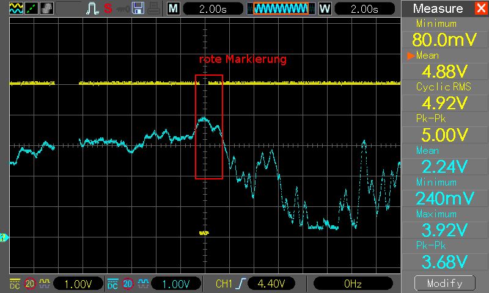Click the cyan CH2 20 MHz bandwidth-limit icon

click(x=128, y=284)
